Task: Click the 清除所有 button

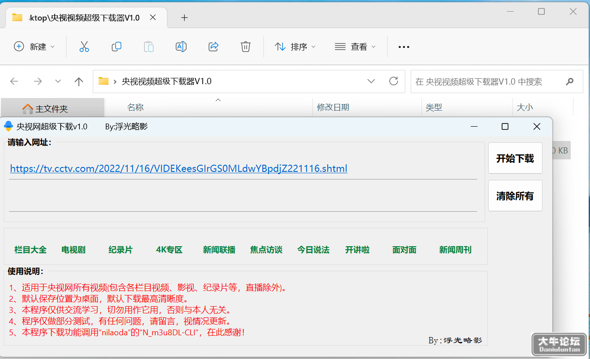Action: point(515,196)
